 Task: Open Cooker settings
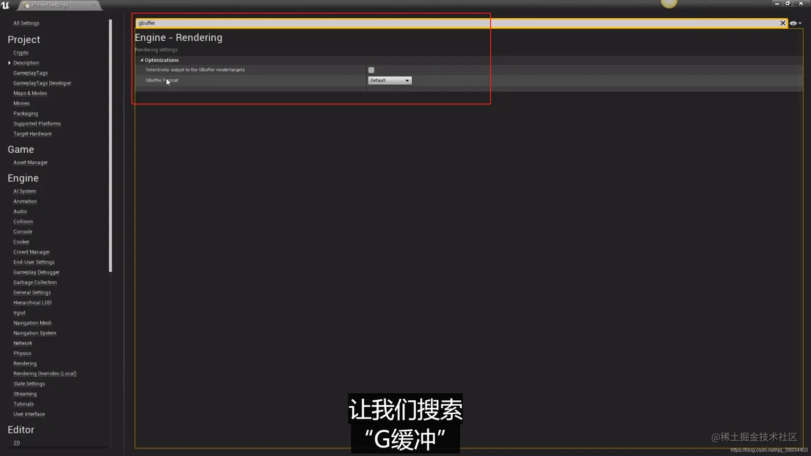21,242
